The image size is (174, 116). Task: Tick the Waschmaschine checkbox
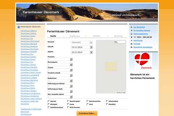[88, 101]
